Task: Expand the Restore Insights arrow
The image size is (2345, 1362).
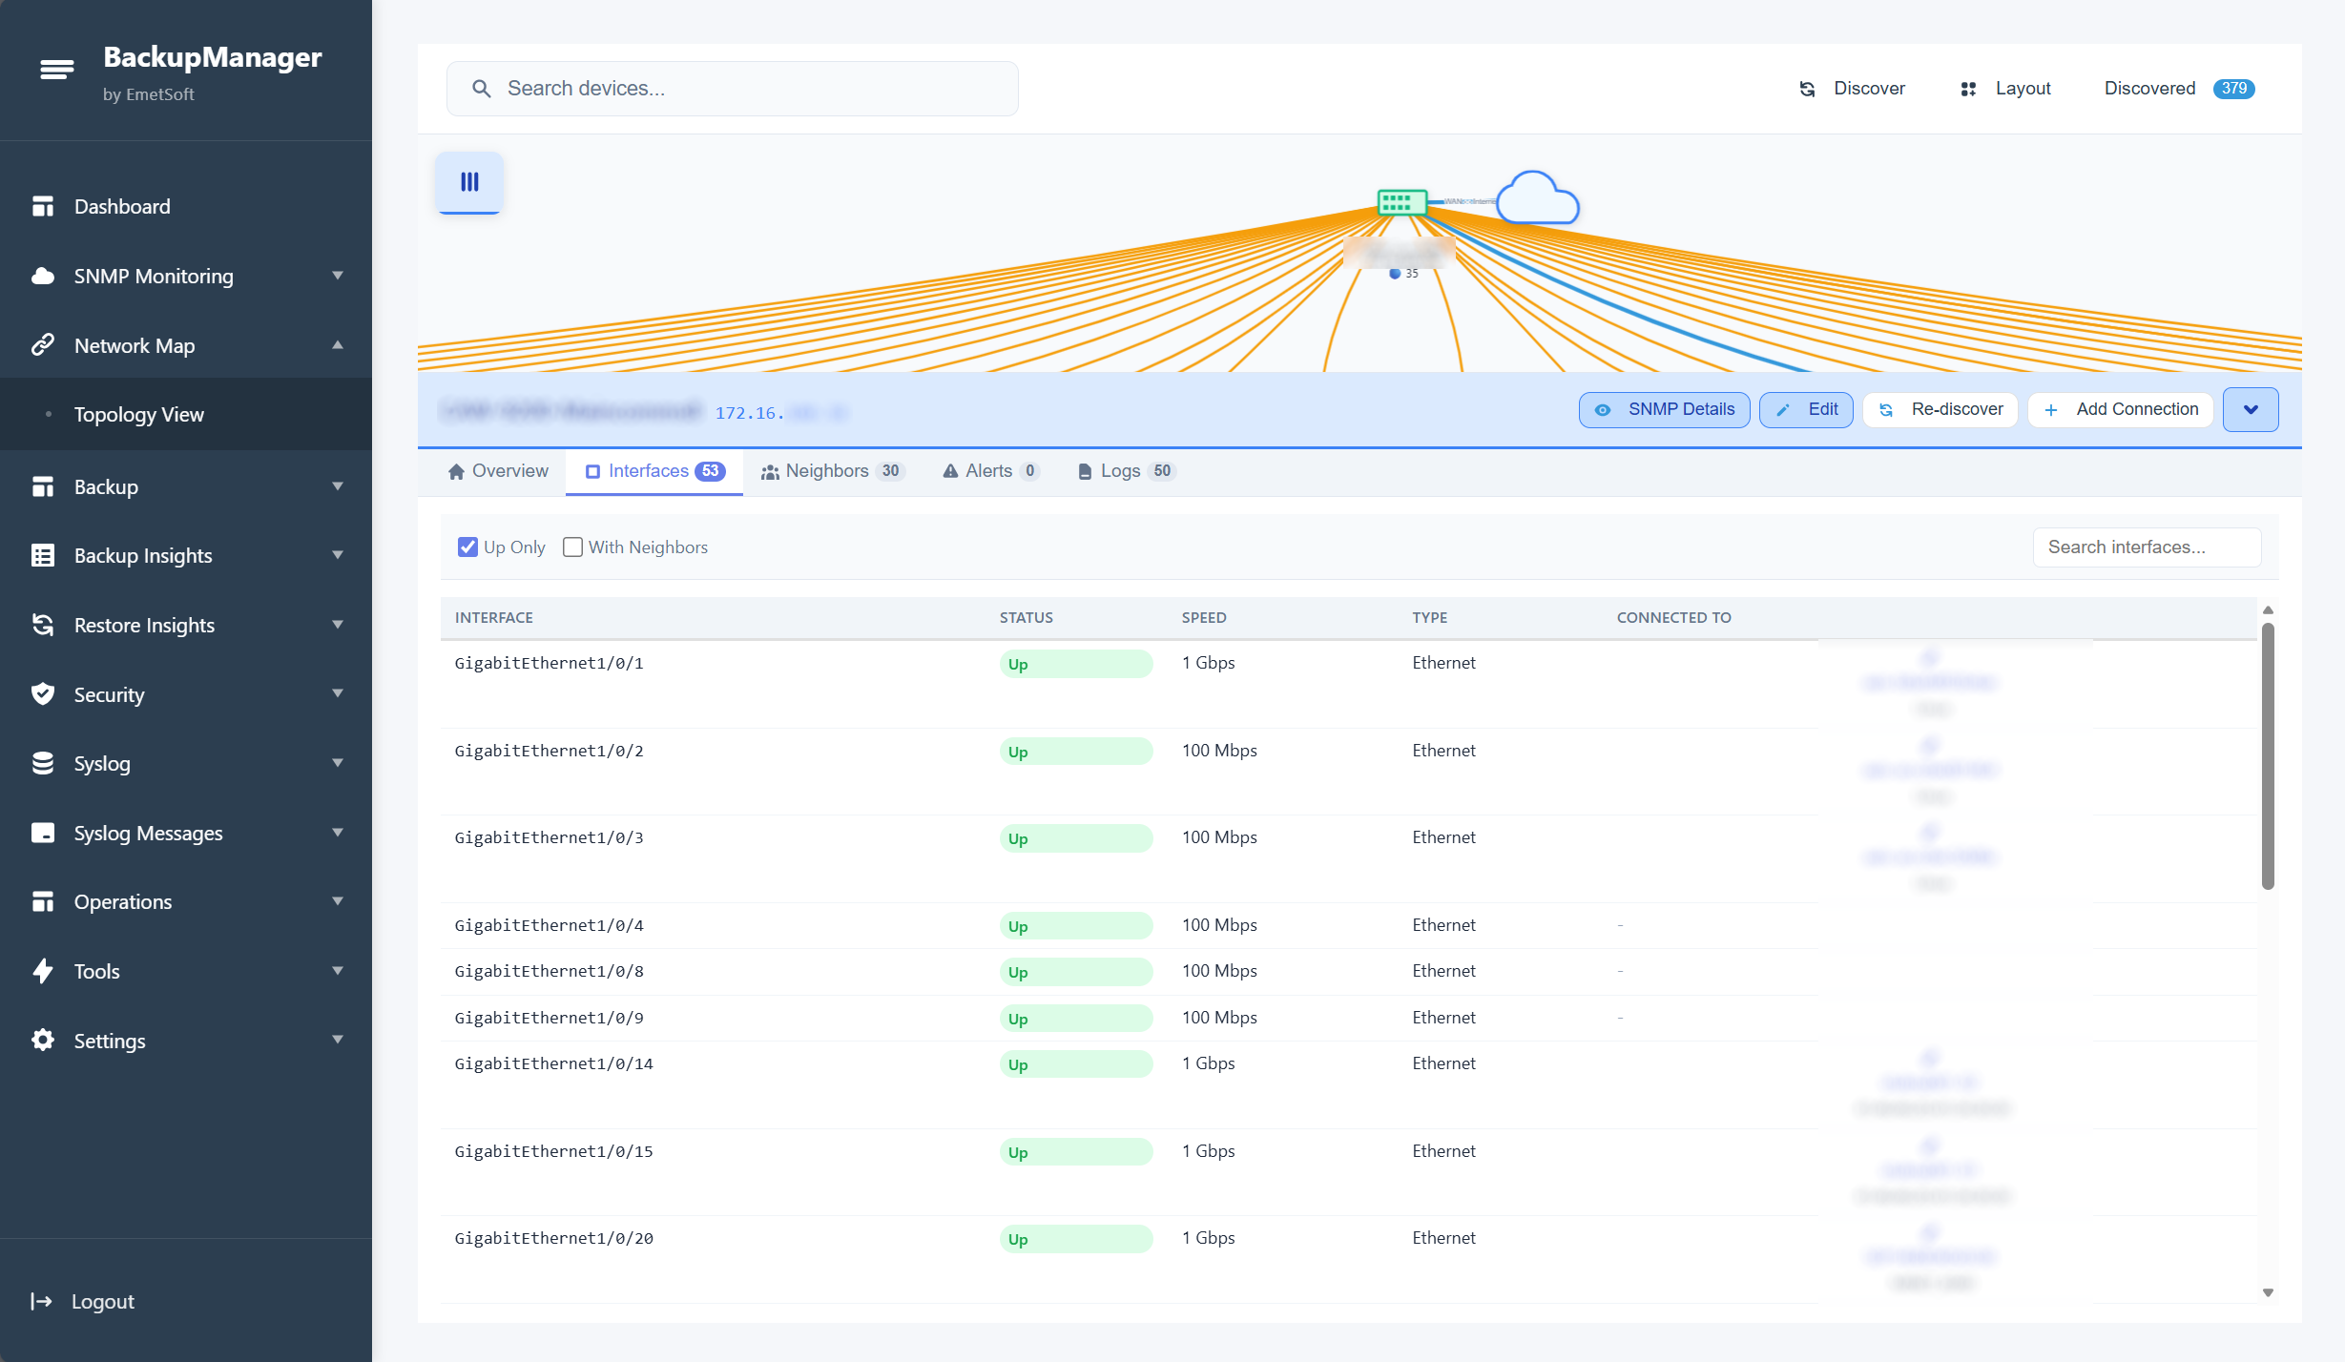Action: point(338,625)
